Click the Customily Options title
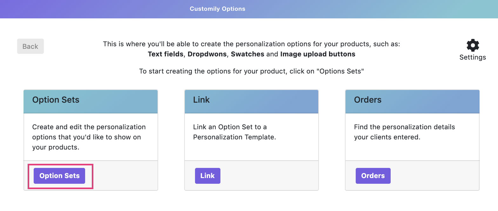 [x=218, y=9]
